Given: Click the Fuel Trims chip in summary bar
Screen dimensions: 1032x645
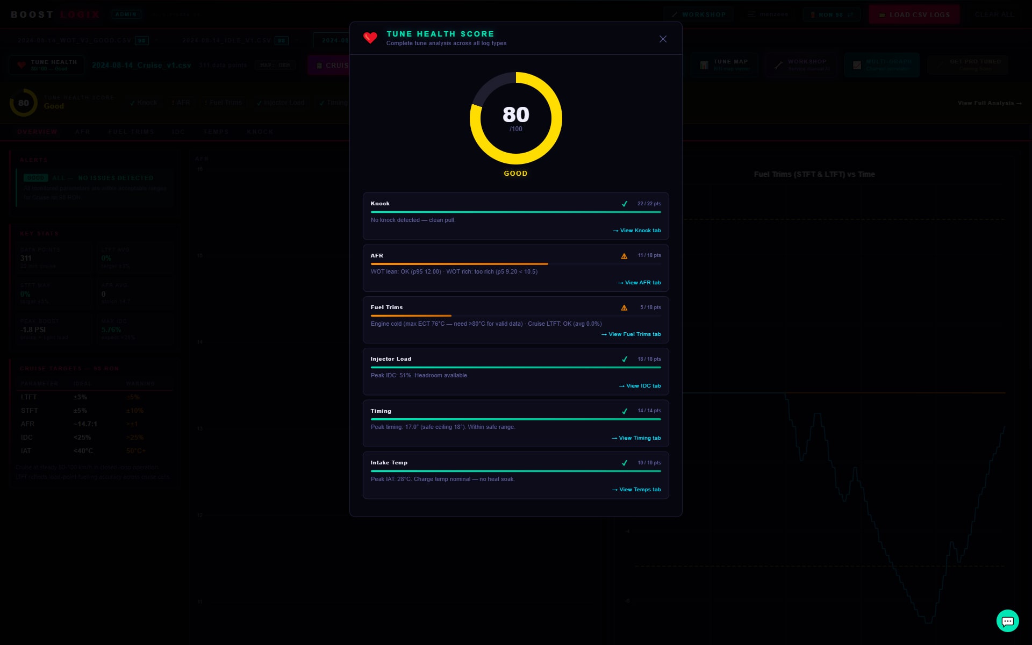Looking at the screenshot, I should click(x=223, y=103).
